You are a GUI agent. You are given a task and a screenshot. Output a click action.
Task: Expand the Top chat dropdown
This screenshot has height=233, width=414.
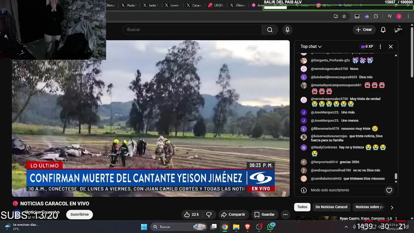pyautogui.click(x=311, y=47)
